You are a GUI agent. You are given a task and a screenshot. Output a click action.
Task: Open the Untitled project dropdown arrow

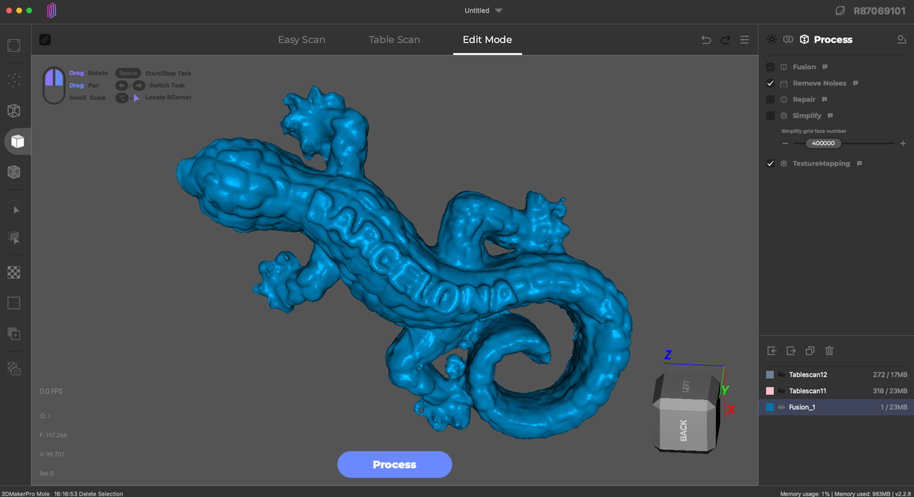(498, 11)
